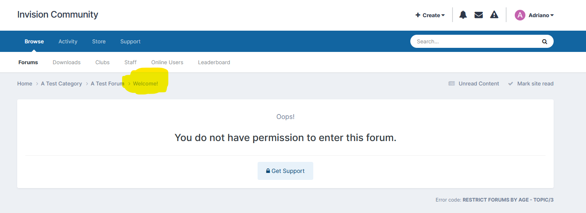
Task: Click the Unread Content newspaper icon
Action: coord(452,83)
